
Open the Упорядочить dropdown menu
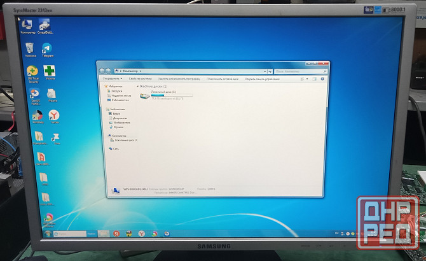tap(112, 79)
